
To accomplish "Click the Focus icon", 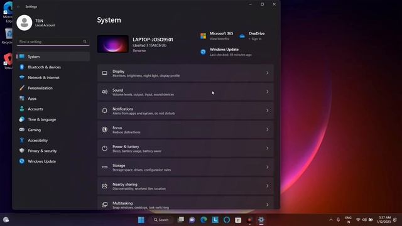I will pyautogui.click(x=105, y=129).
